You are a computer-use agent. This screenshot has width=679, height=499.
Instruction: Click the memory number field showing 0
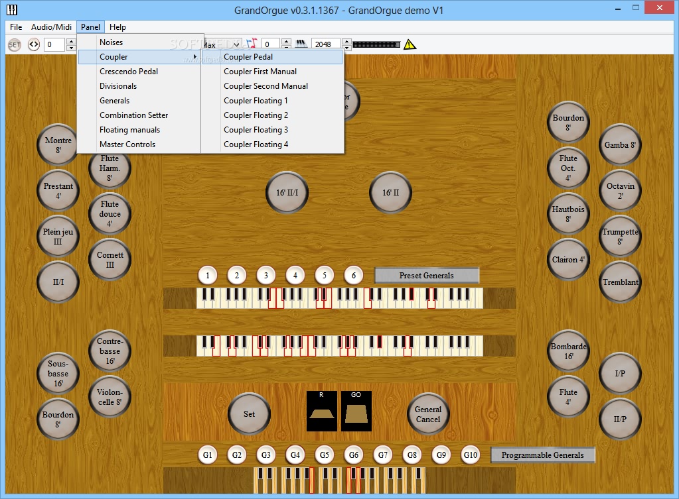point(55,44)
